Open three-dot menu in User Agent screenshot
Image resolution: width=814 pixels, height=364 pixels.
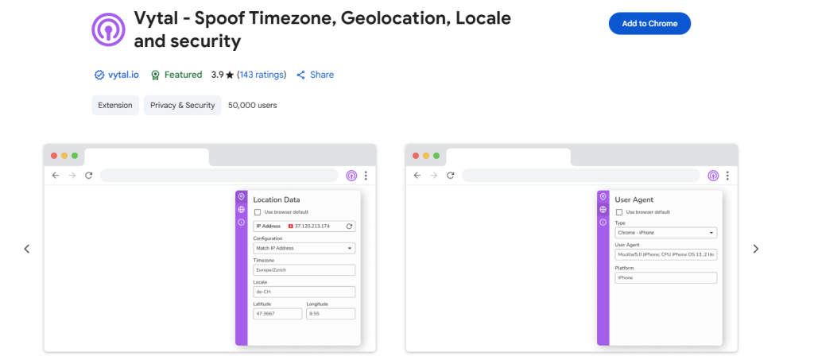pyautogui.click(x=728, y=176)
